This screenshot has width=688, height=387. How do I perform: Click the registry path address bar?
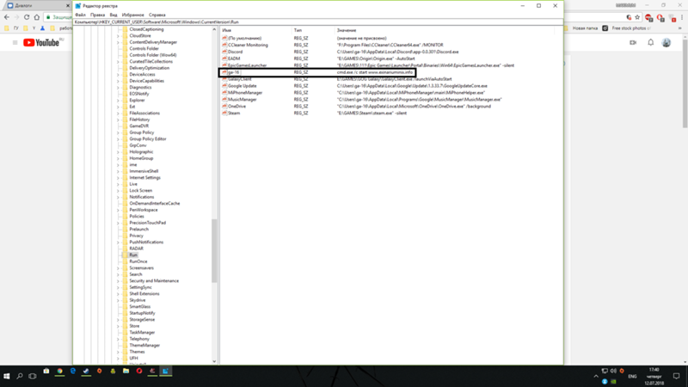pyautogui.click(x=317, y=21)
